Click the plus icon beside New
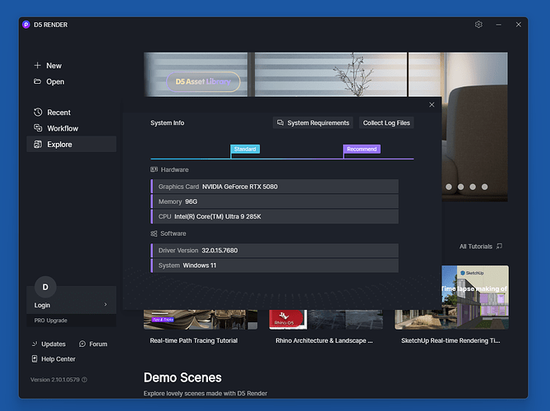 click(x=37, y=65)
